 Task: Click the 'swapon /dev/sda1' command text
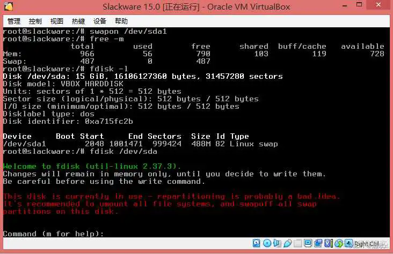[128, 31]
